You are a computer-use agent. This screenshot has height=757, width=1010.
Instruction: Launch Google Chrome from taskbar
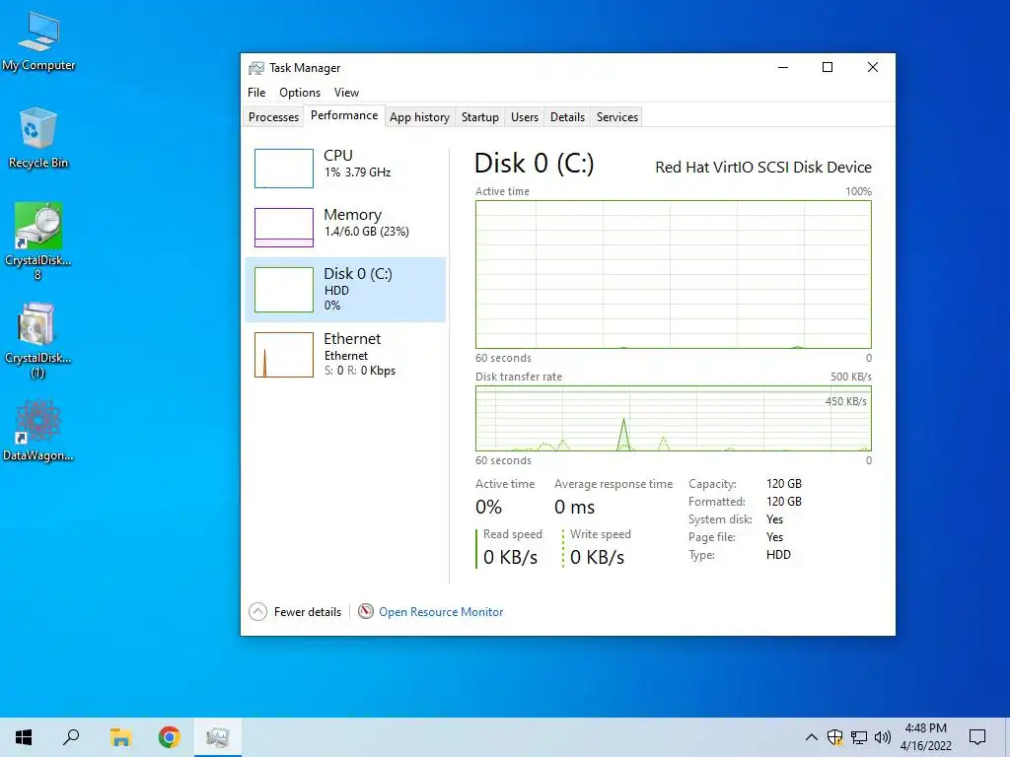169,737
